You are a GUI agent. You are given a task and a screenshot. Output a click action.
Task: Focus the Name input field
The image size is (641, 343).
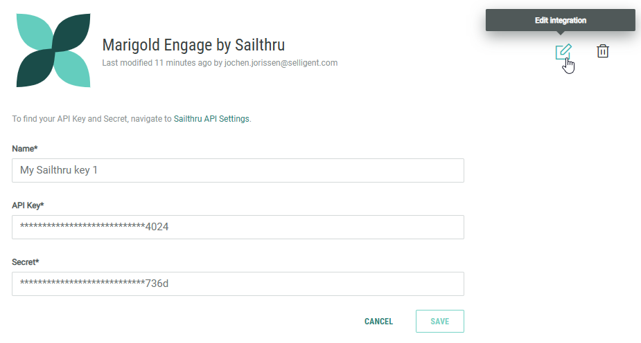click(238, 170)
